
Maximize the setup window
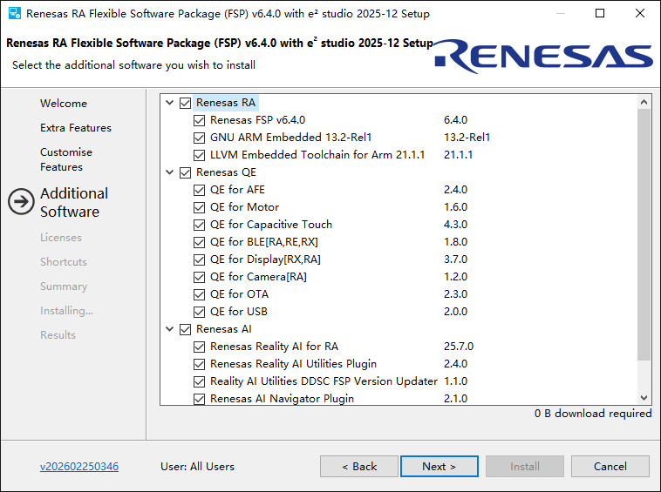tap(600, 13)
